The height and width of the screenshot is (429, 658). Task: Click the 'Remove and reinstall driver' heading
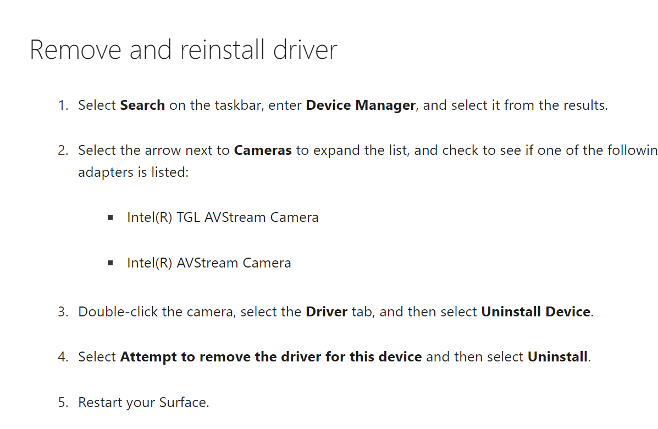(x=183, y=50)
